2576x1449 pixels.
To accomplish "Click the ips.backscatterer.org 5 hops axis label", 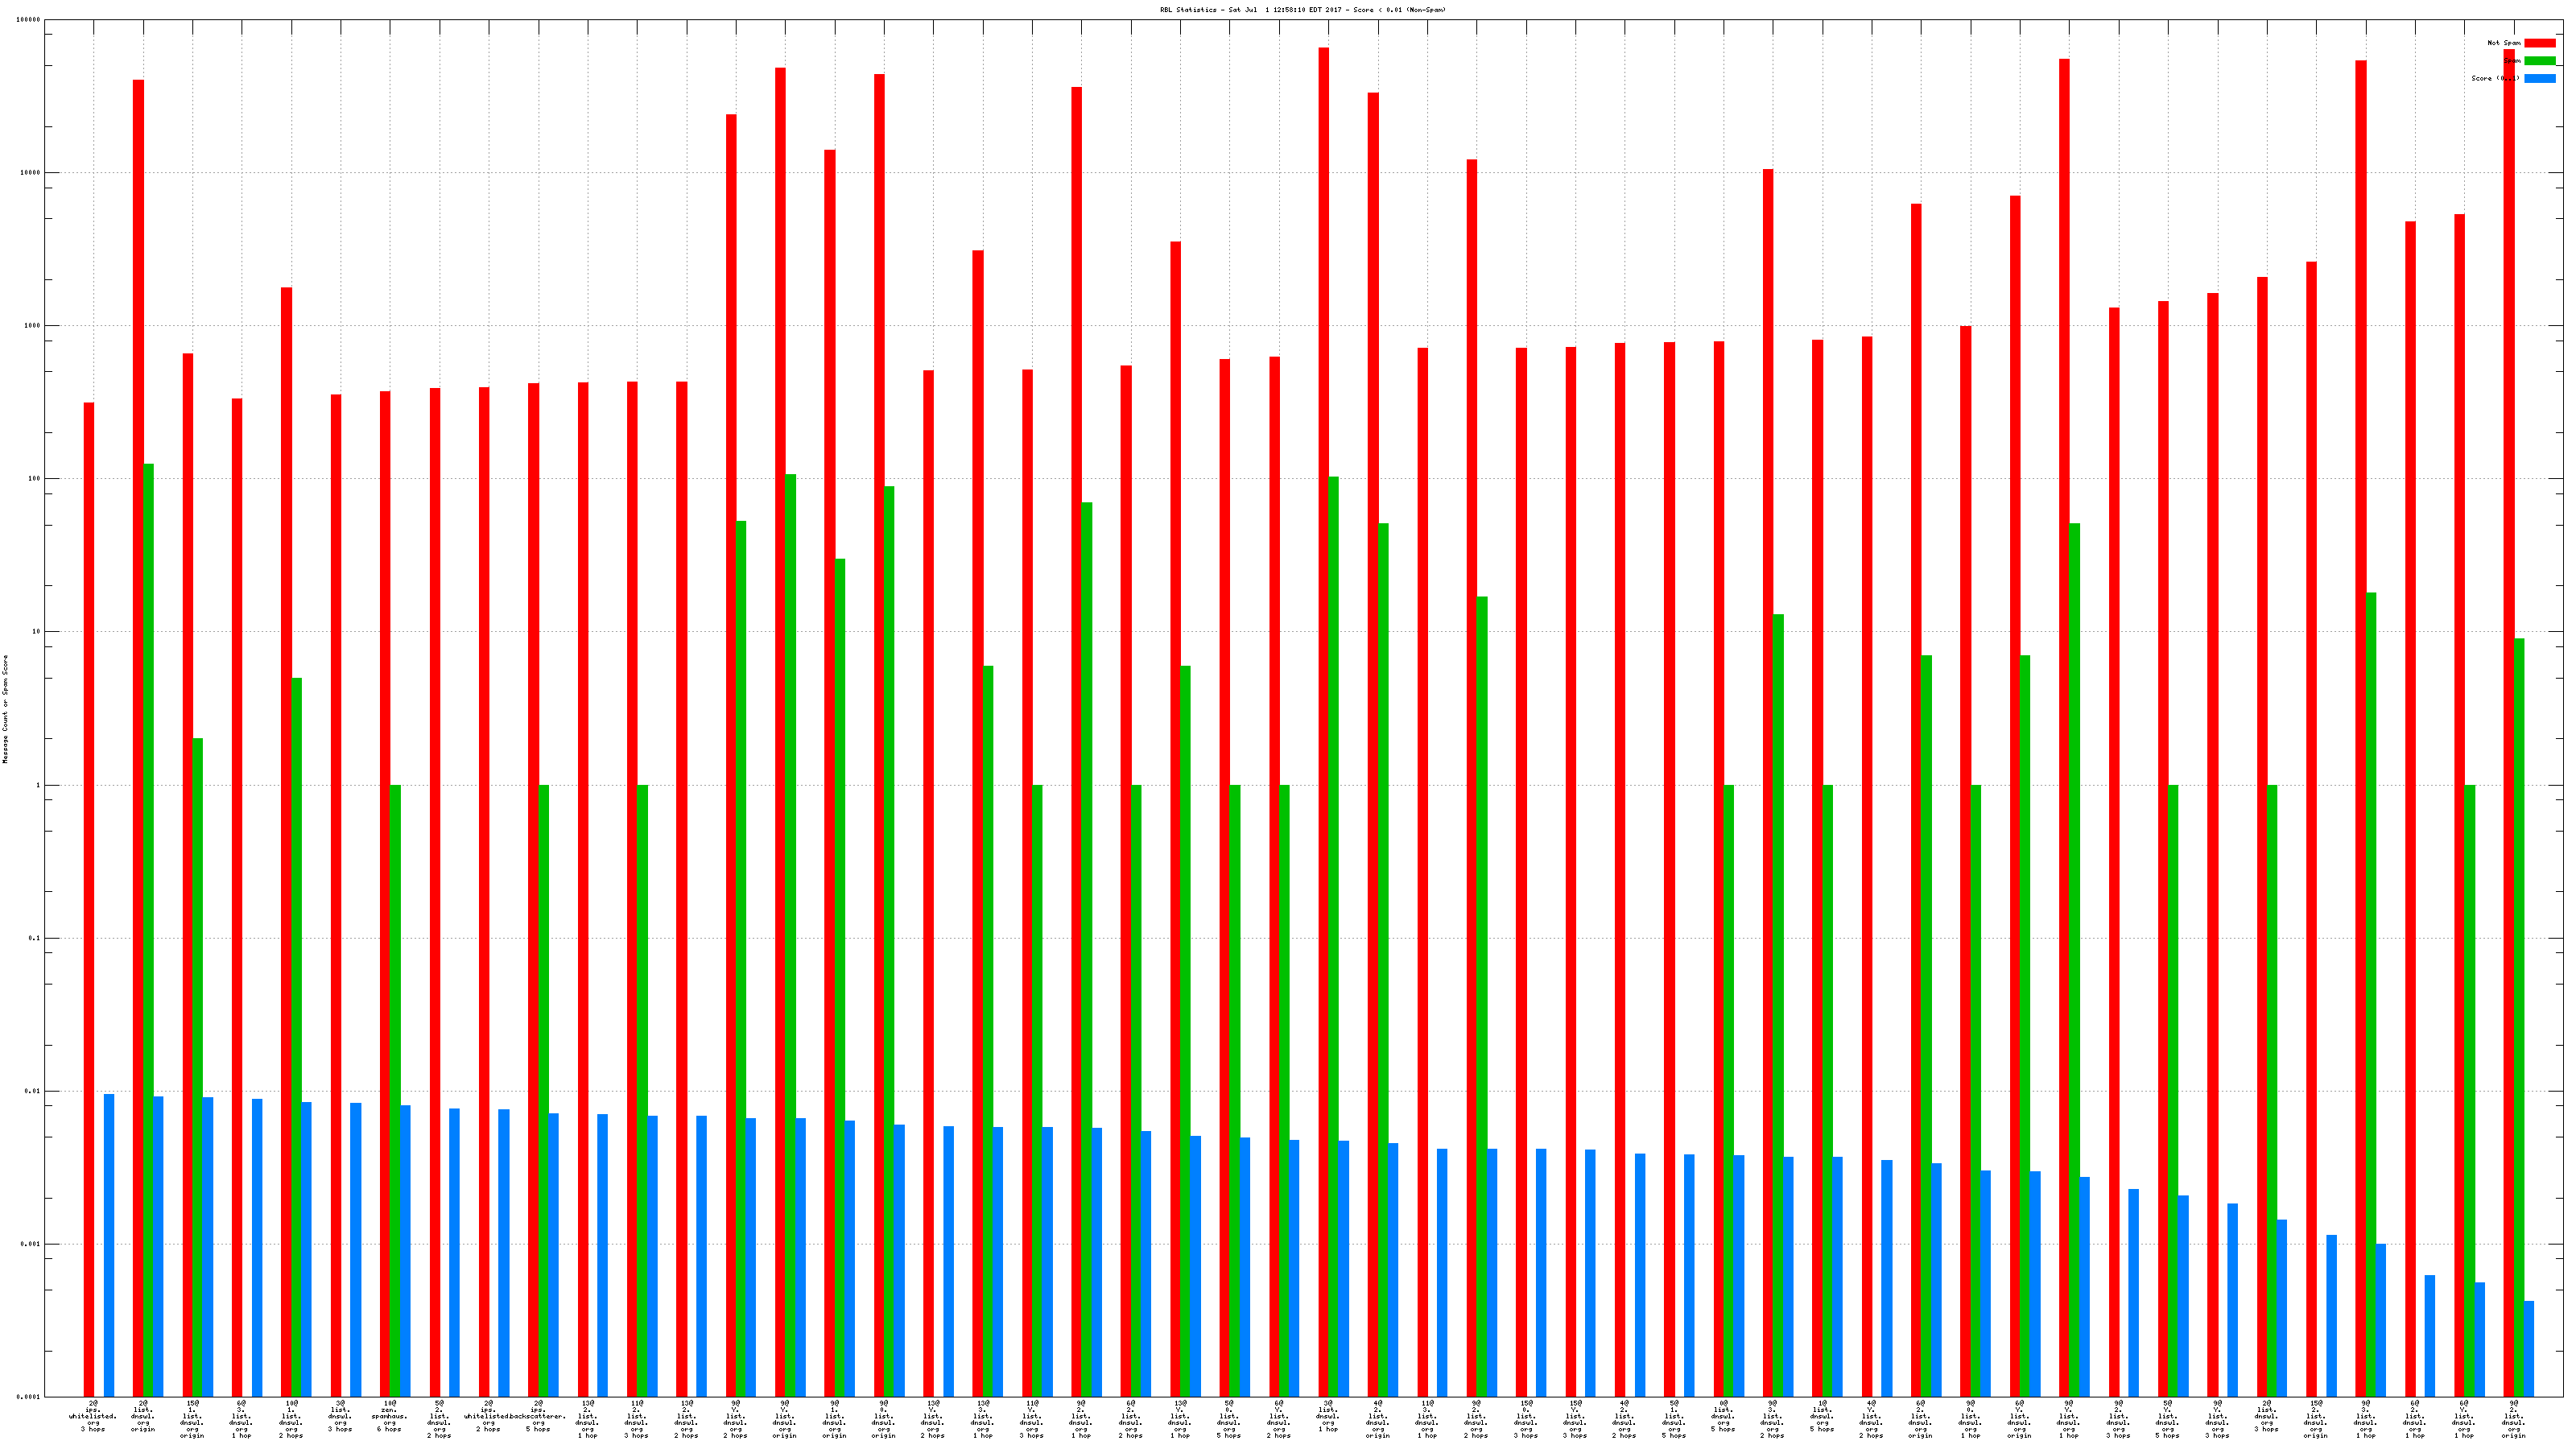I will tap(539, 1416).
